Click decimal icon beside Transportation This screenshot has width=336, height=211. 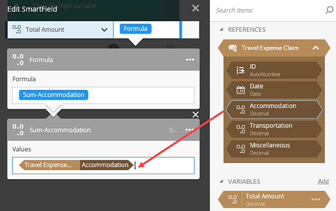(241, 129)
